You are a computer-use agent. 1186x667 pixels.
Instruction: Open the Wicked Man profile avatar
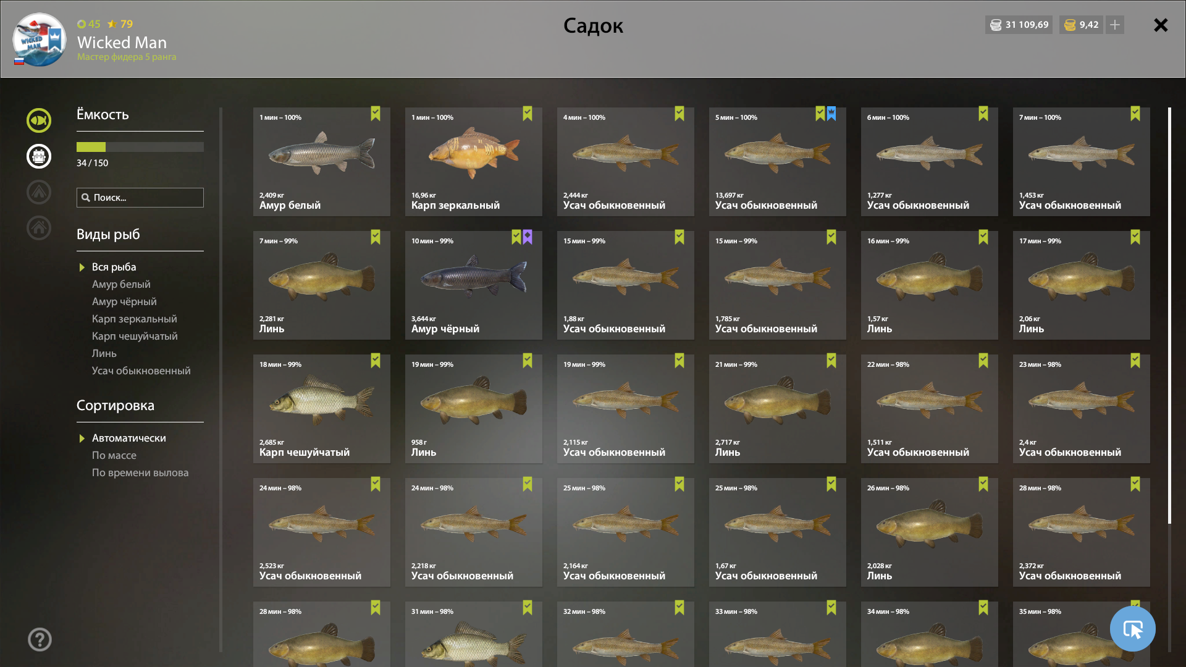pos(39,40)
